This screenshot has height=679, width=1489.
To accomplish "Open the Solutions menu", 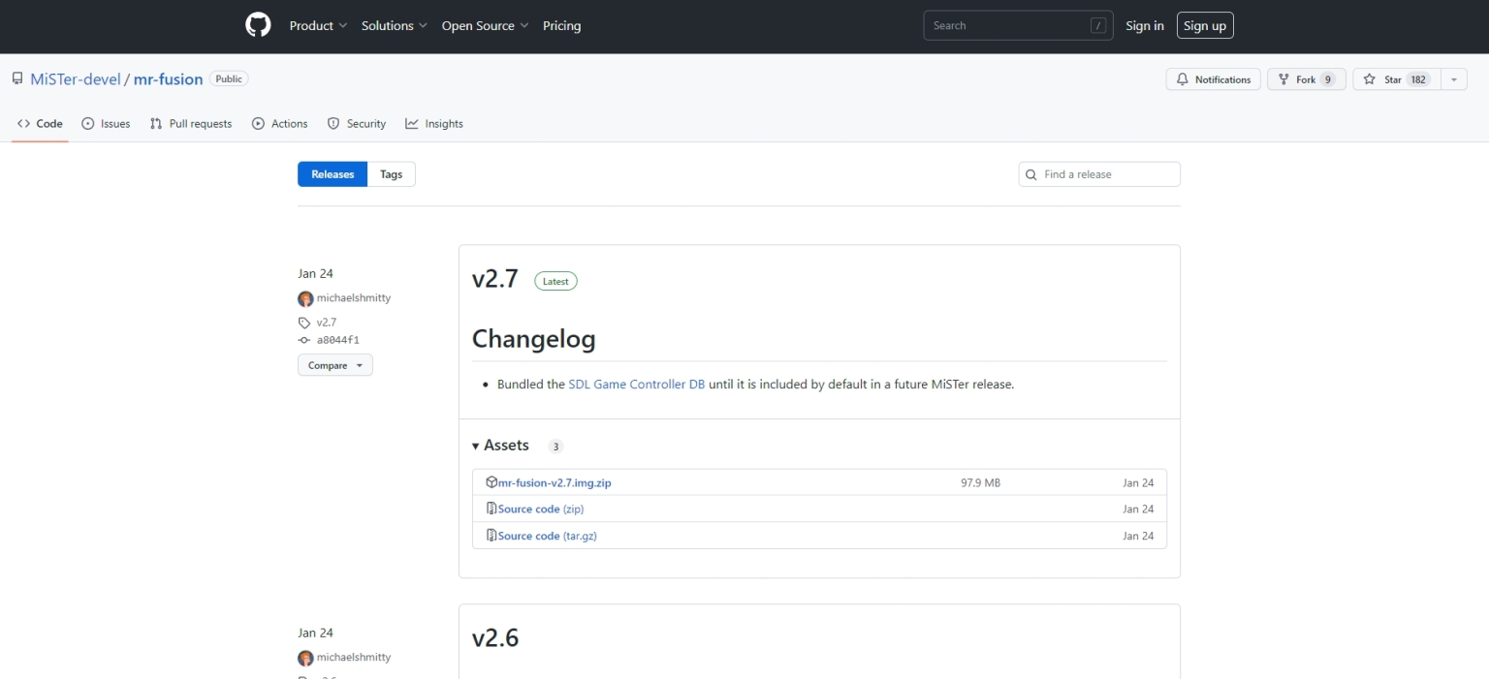I will coord(394,26).
